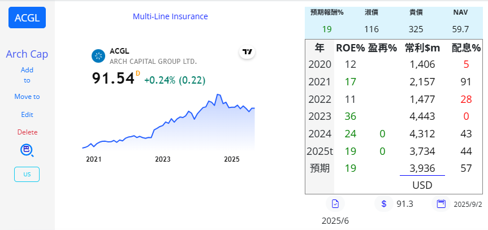The image size is (488, 230).
Task: Click the Arch Capital company logo
Action: click(x=98, y=56)
